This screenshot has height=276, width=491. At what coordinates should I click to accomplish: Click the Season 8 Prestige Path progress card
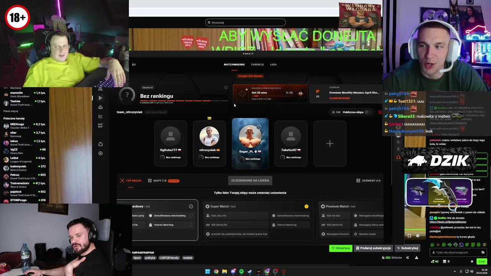pyautogui.click(x=270, y=93)
